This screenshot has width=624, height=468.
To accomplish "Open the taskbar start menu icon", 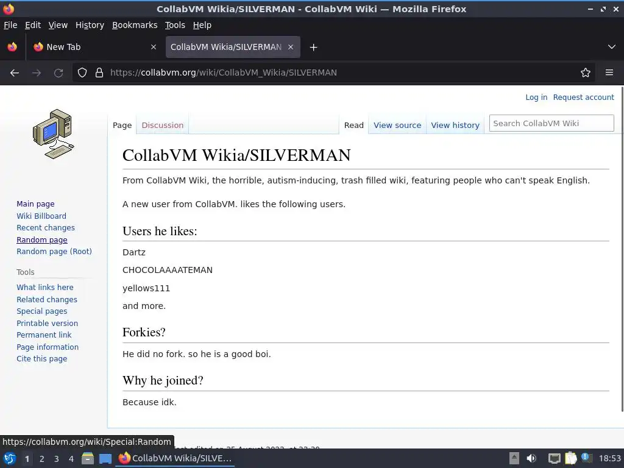I will point(10,458).
